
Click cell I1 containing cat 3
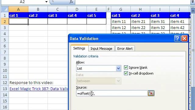[160, 15]
